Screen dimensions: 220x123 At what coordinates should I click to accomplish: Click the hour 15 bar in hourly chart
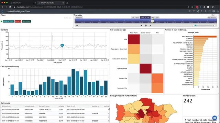(x=73, y=82)
